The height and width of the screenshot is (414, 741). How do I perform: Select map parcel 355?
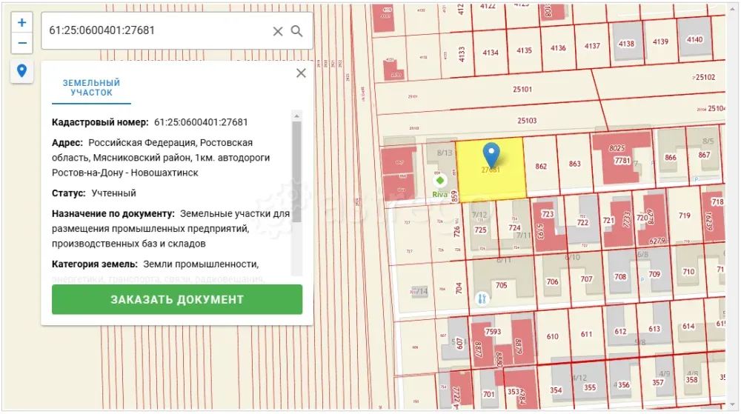coord(590,387)
